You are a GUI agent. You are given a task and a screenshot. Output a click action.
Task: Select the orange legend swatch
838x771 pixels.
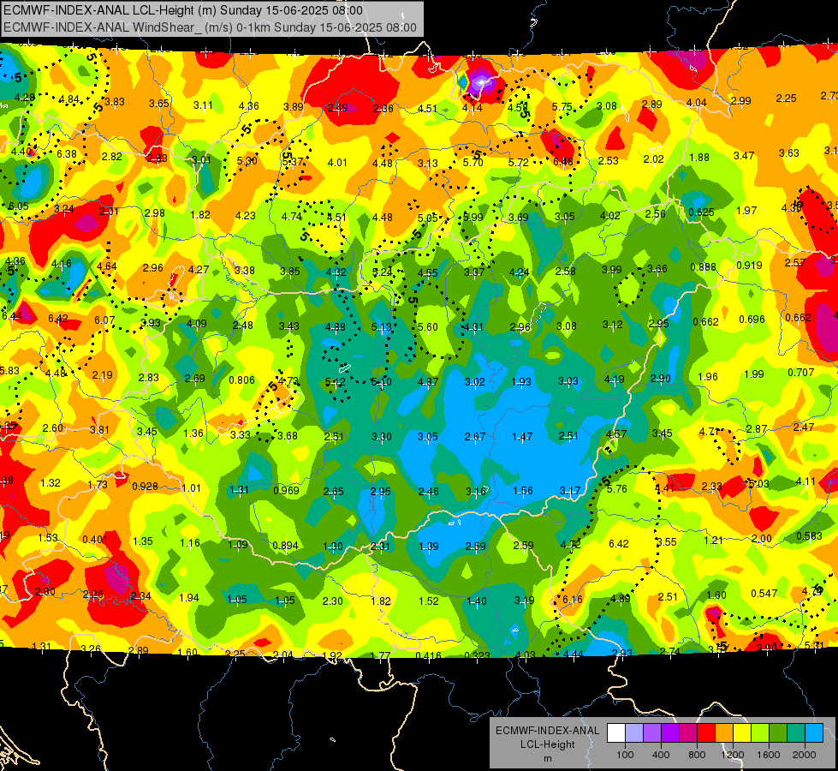[x=723, y=732]
